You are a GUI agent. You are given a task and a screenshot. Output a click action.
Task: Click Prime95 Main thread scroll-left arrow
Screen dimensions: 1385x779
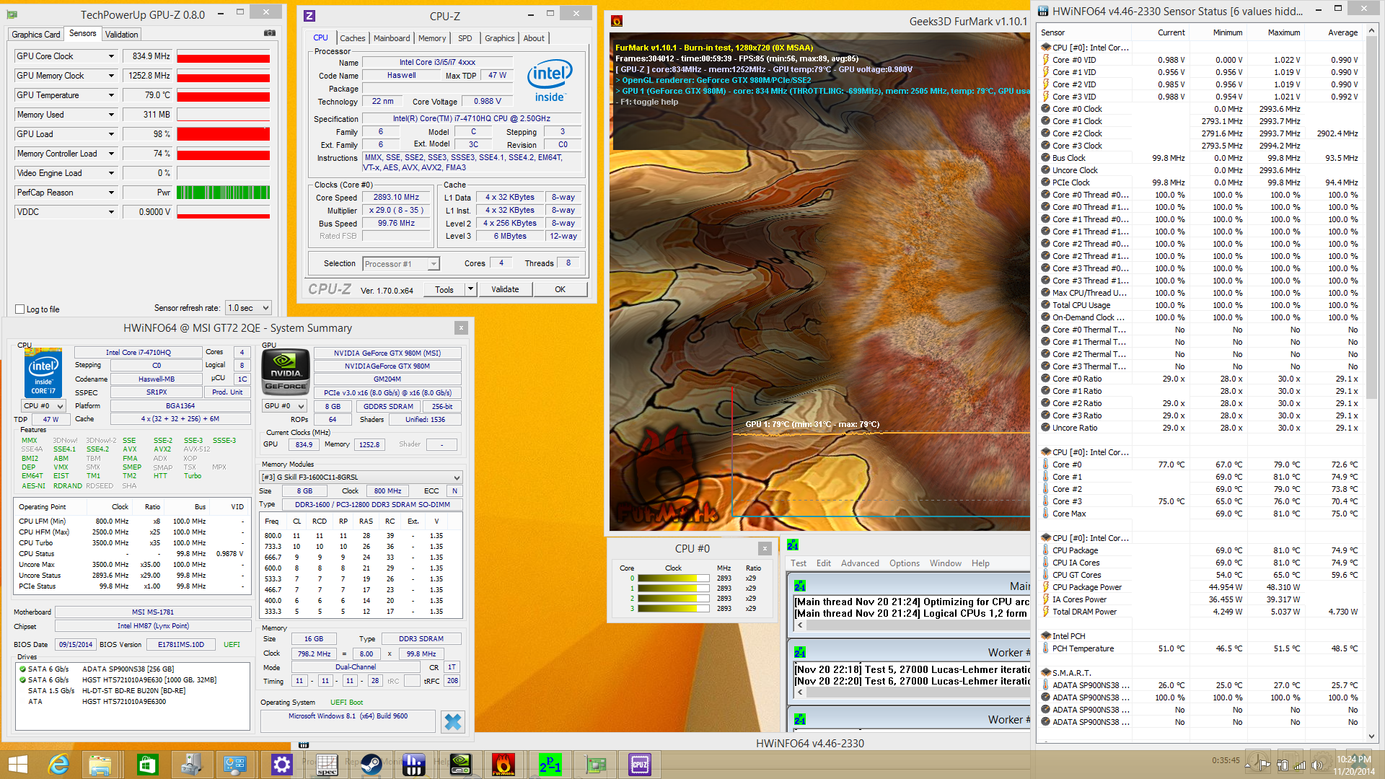pyautogui.click(x=800, y=625)
